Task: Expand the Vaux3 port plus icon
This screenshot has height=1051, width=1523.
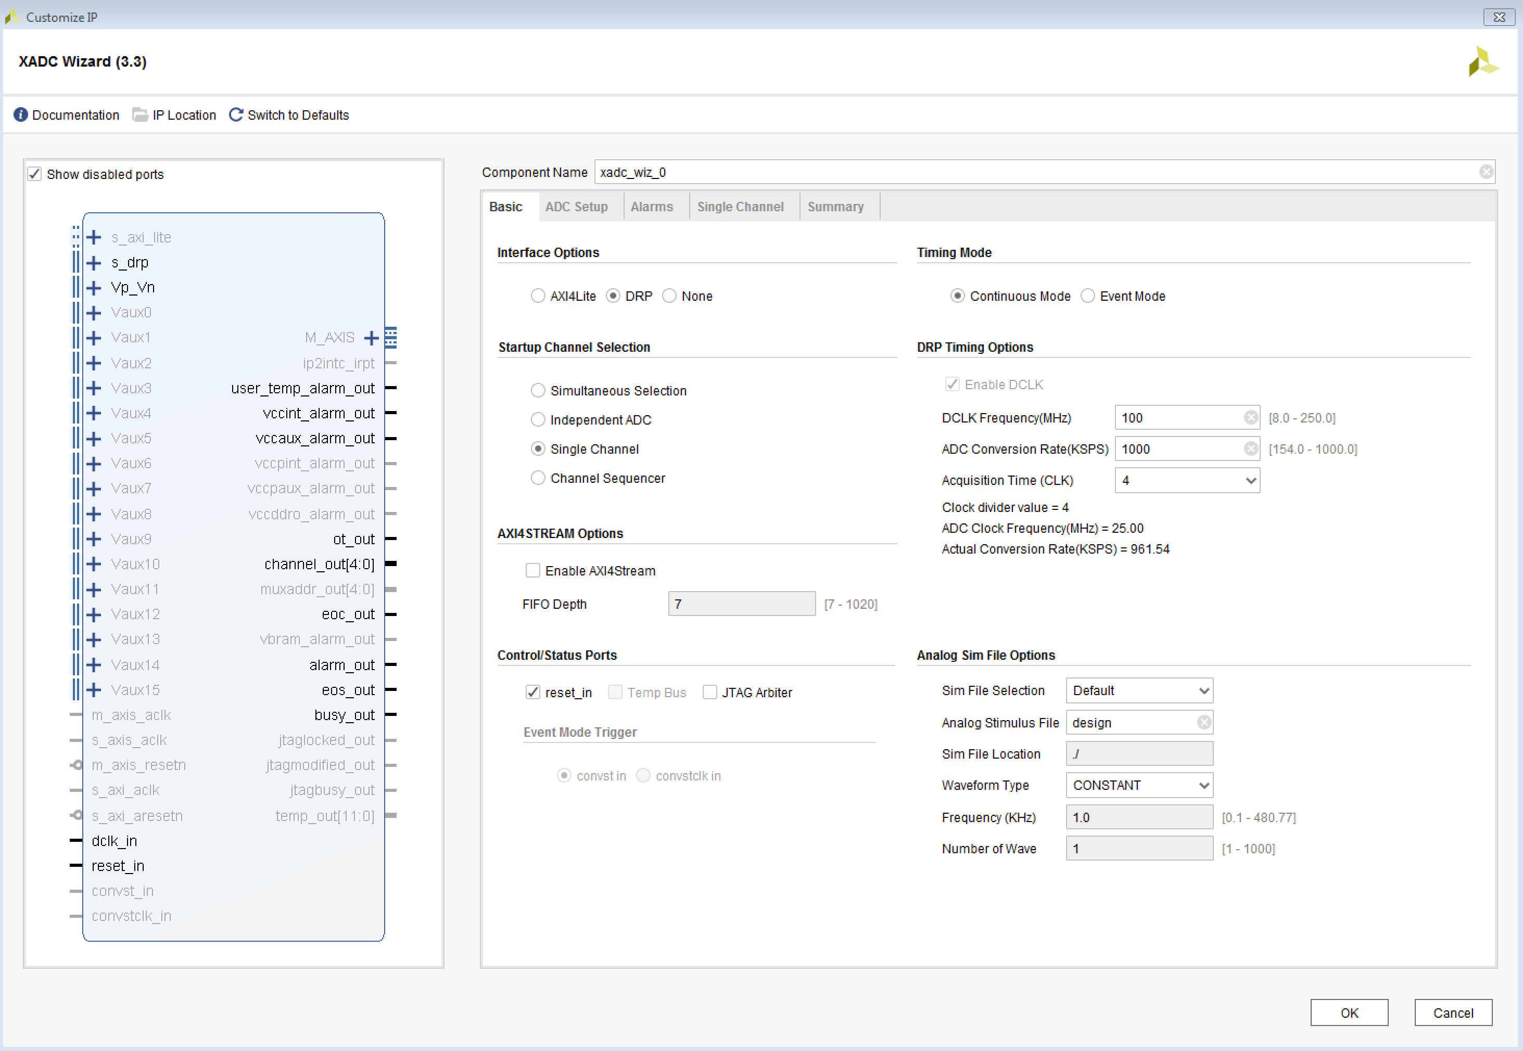Action: click(x=94, y=388)
